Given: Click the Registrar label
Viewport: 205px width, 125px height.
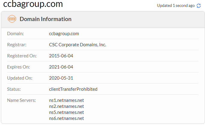Looking at the screenshot, I should pyautogui.click(x=17, y=45).
